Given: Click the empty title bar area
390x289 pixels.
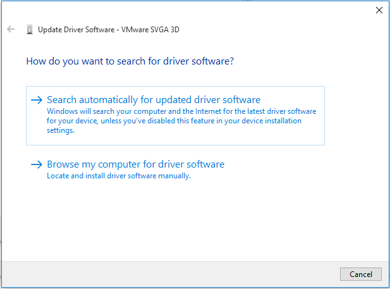Looking at the screenshot, I should coord(190,10).
